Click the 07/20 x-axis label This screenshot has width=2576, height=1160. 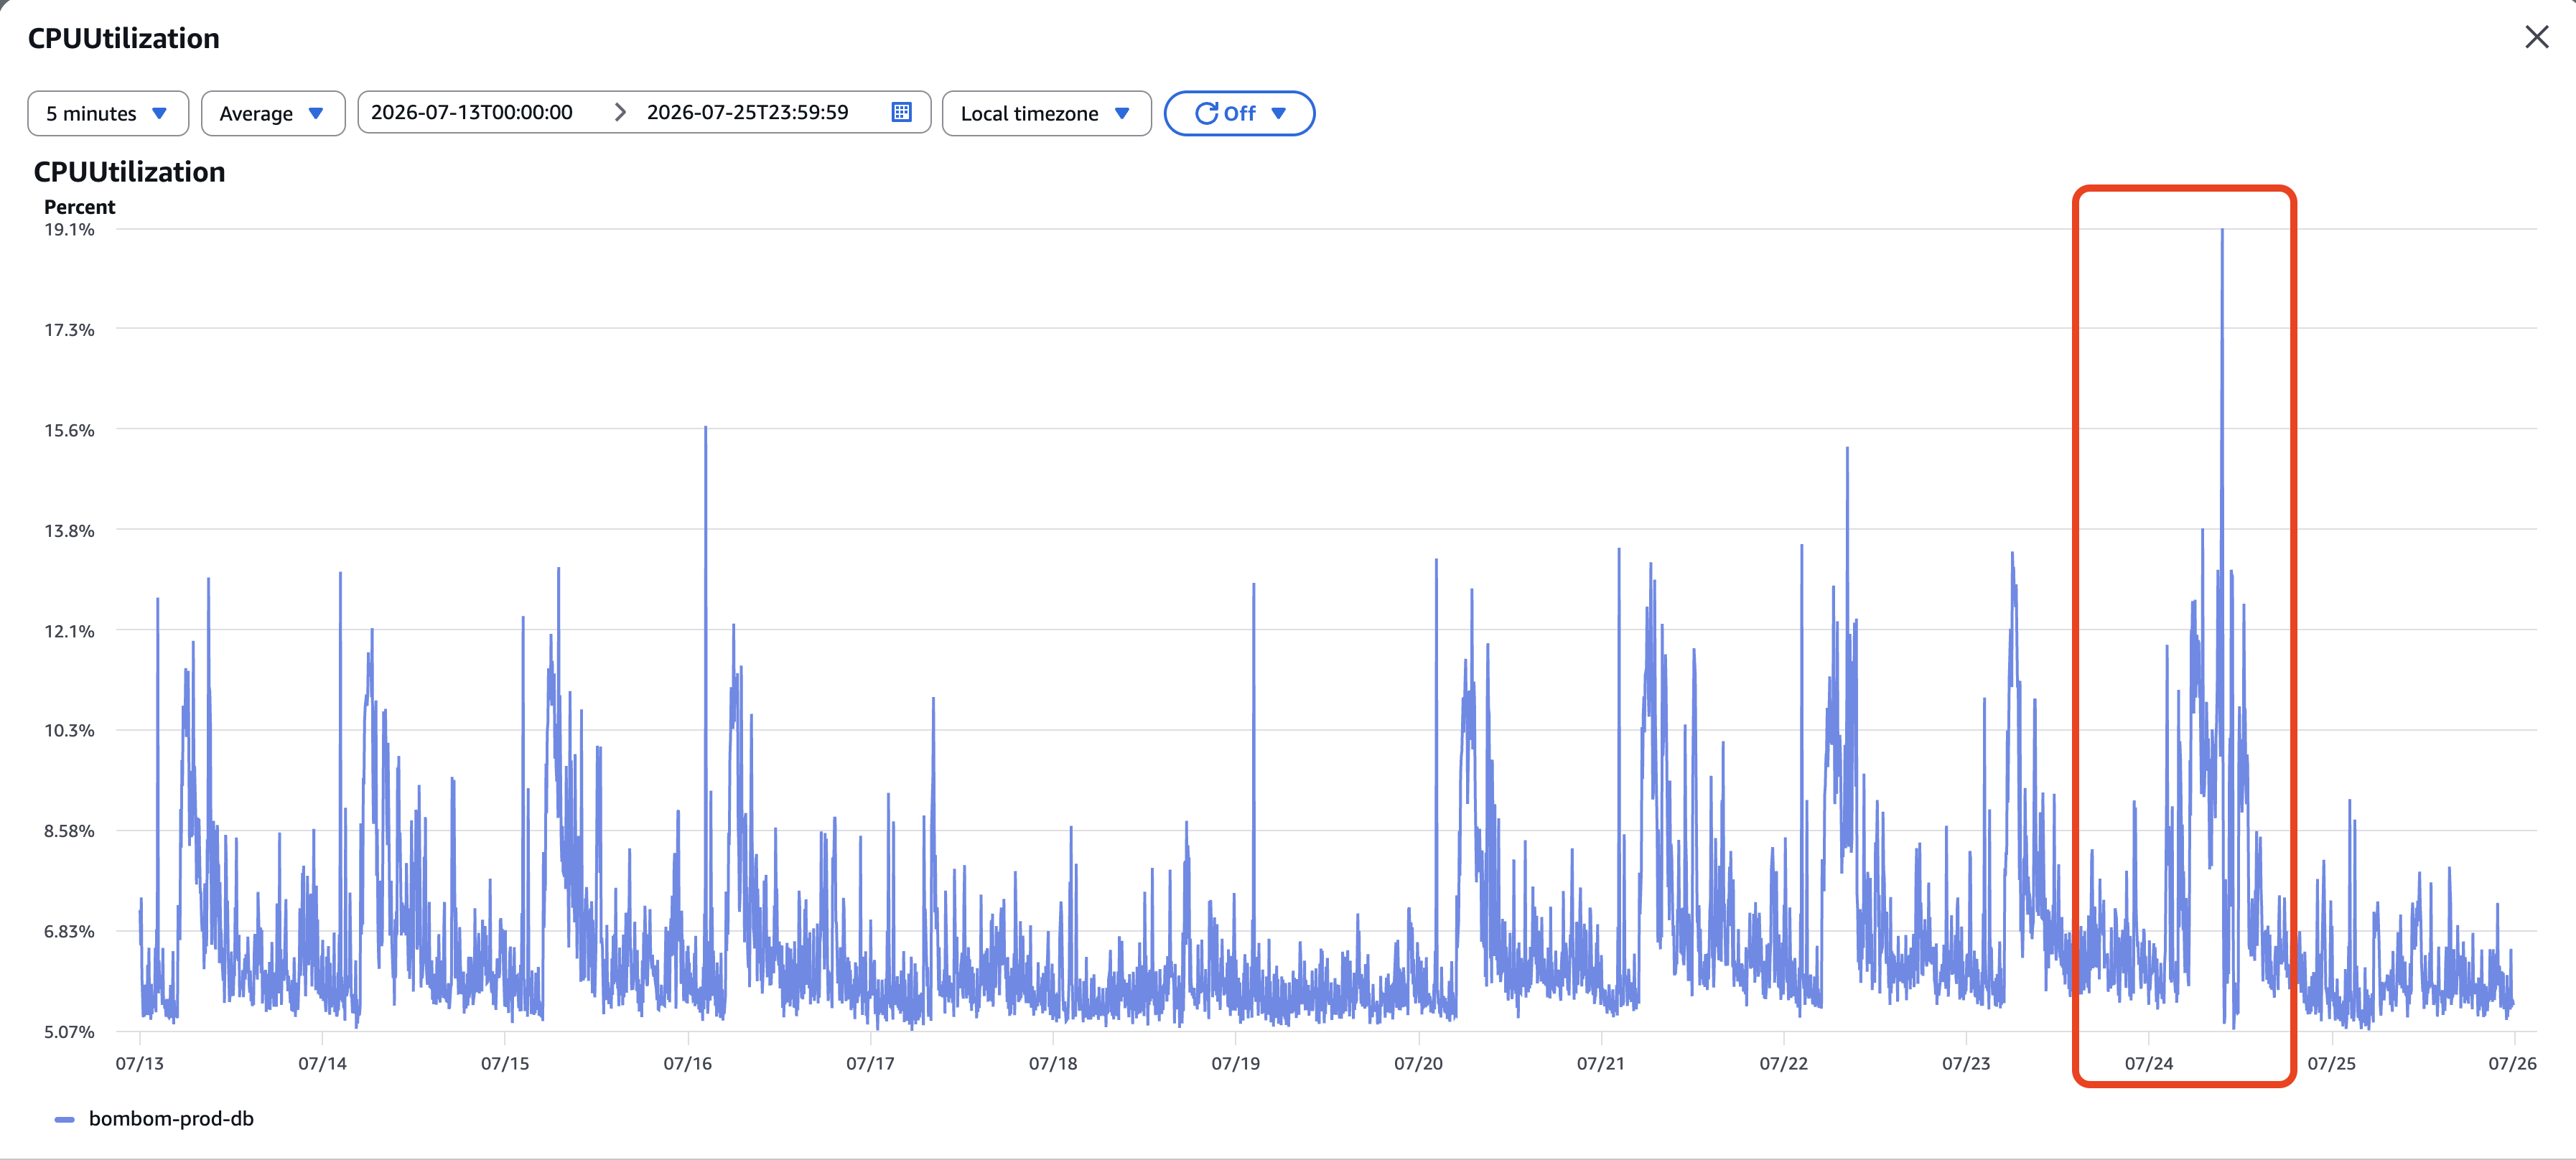1418,1063
